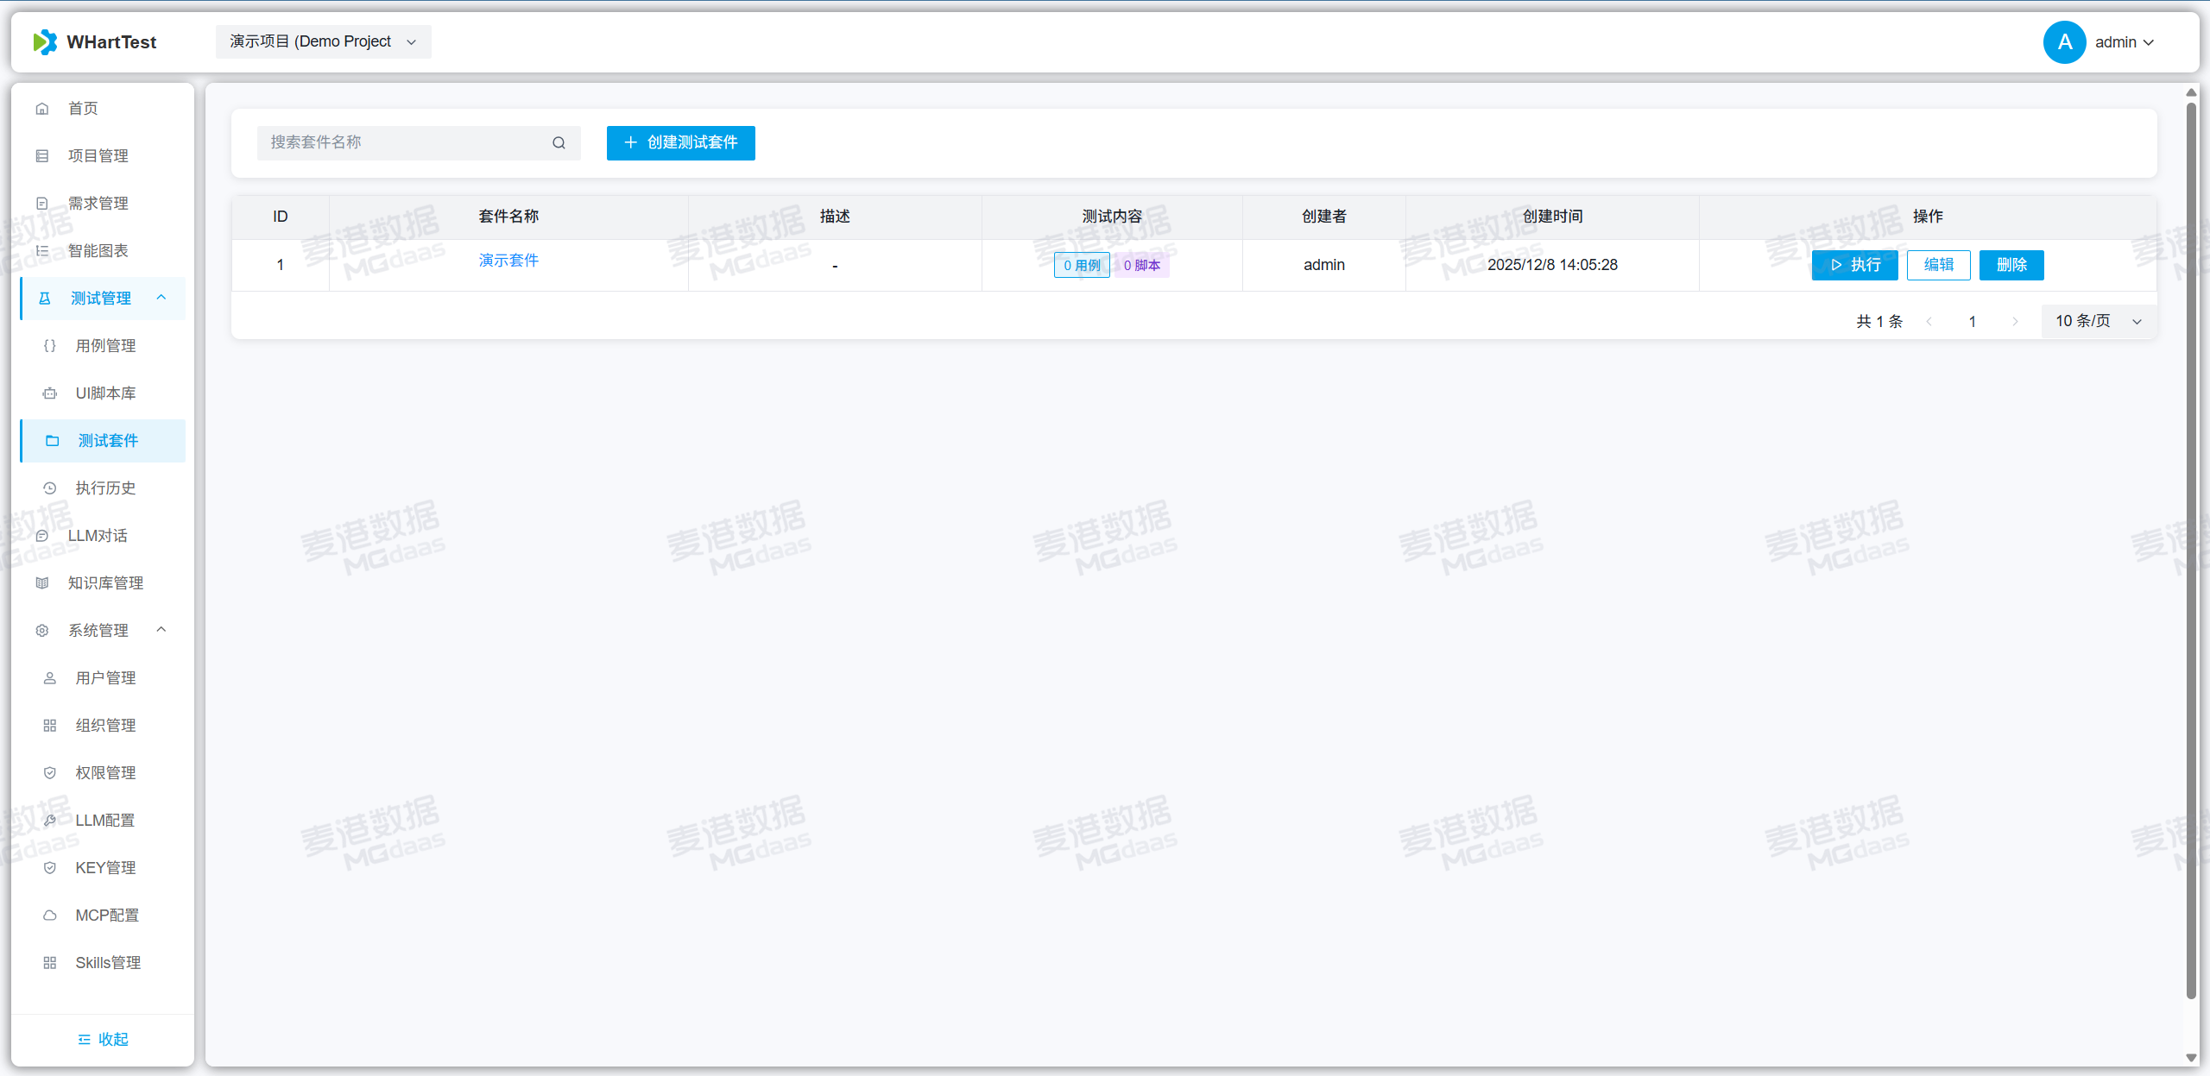2210x1076 pixels.
Task: Open 首页 home in the sidebar
Action: click(x=83, y=109)
